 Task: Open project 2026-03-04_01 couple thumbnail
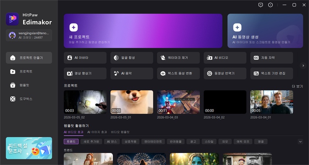(x=272, y=102)
